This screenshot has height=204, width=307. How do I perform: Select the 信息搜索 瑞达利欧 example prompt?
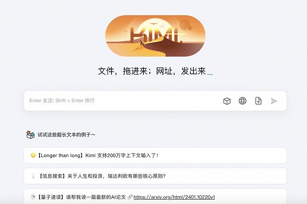coord(155,176)
